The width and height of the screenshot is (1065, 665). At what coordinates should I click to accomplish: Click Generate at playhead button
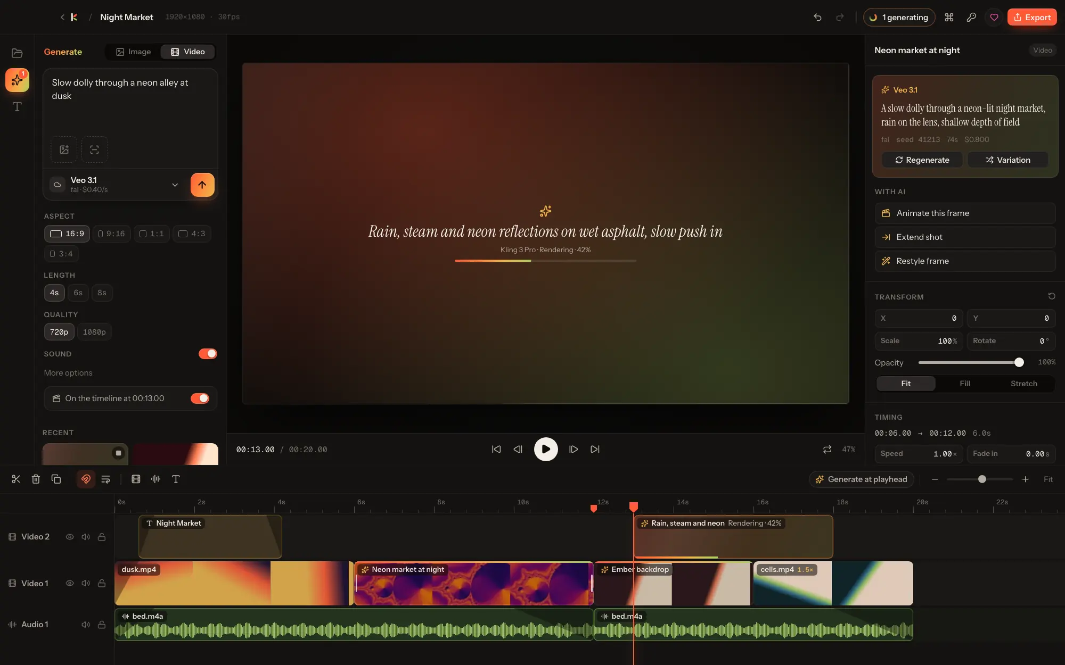pyautogui.click(x=861, y=479)
